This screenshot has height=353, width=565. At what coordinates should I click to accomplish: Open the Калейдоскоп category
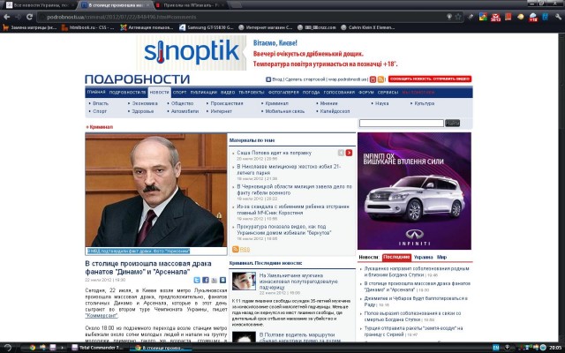[x=335, y=111]
